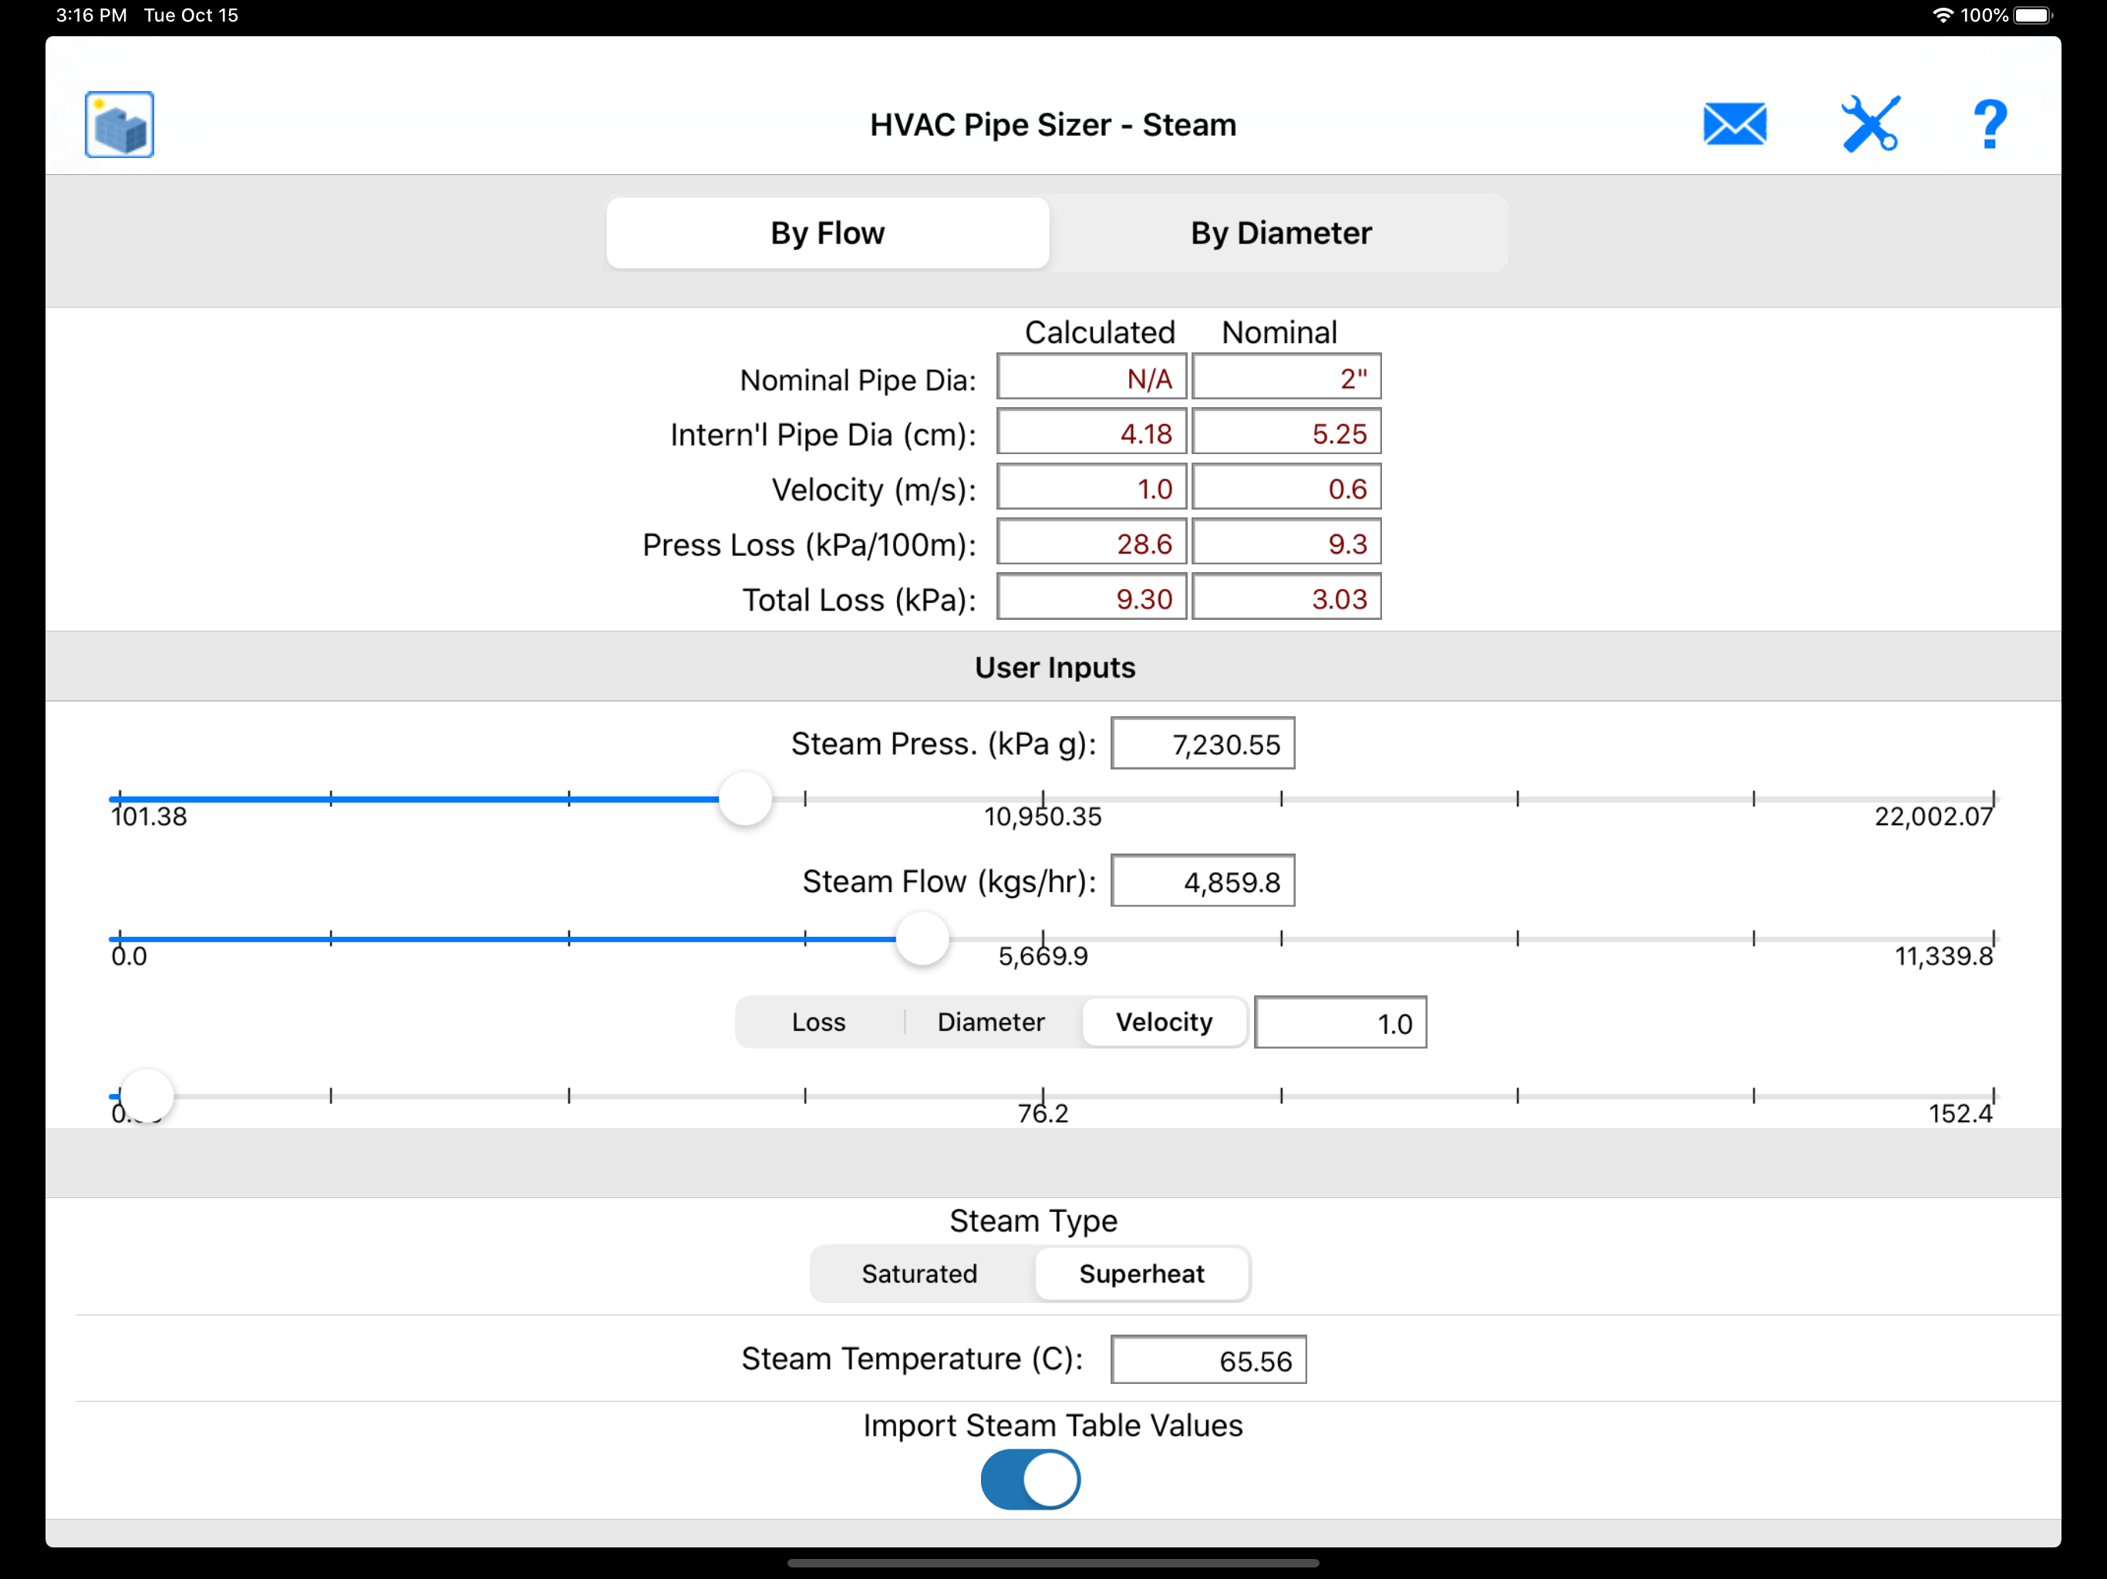Tap the status bar time 3:16 PM
This screenshot has width=2107, height=1579.
(92, 15)
